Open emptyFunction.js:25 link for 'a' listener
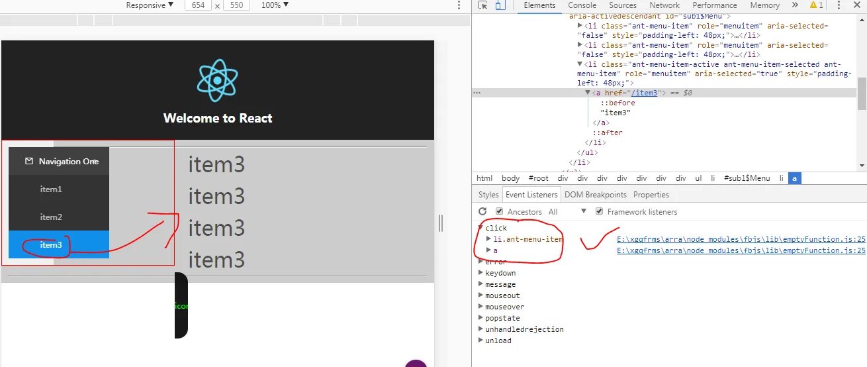 click(x=741, y=251)
